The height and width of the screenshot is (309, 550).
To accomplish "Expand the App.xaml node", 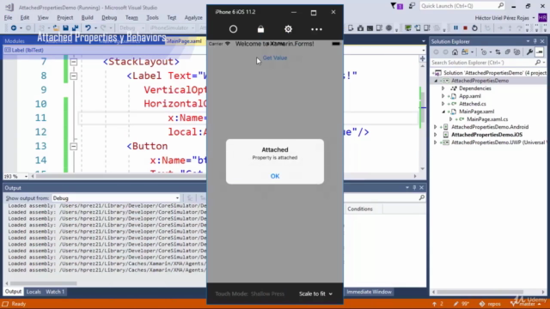I will (x=443, y=96).
